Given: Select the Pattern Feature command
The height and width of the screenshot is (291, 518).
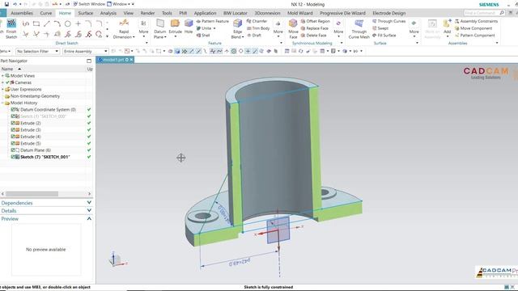Looking at the screenshot, I should coord(212,21).
